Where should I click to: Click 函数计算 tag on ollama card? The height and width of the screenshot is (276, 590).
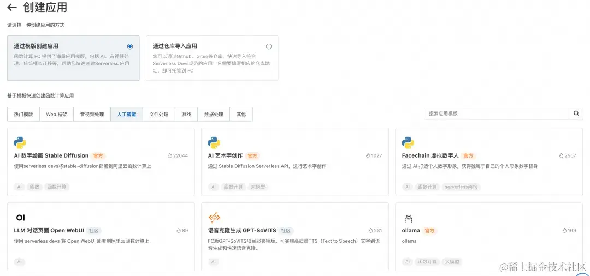tap(427, 262)
